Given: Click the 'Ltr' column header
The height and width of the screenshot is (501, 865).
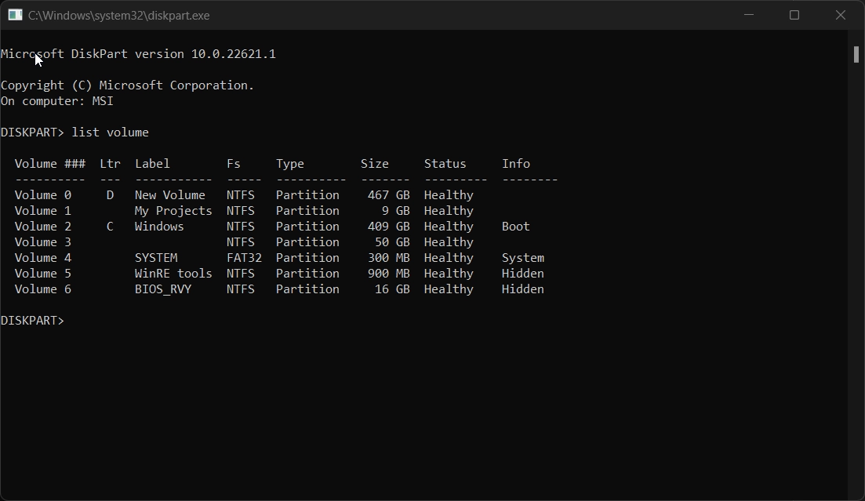Looking at the screenshot, I should 110,164.
